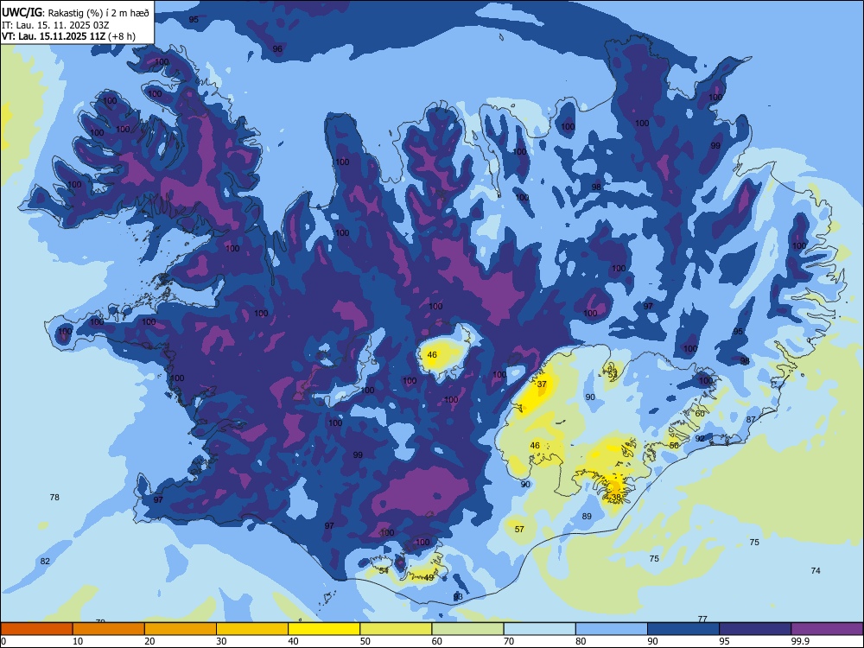Click the 'IT: Lau. 15. 11. 2025 03Z' line

click(x=55, y=25)
